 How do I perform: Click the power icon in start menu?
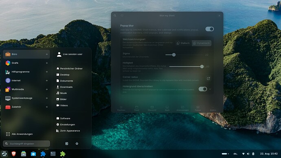pyautogui.click(x=77, y=143)
